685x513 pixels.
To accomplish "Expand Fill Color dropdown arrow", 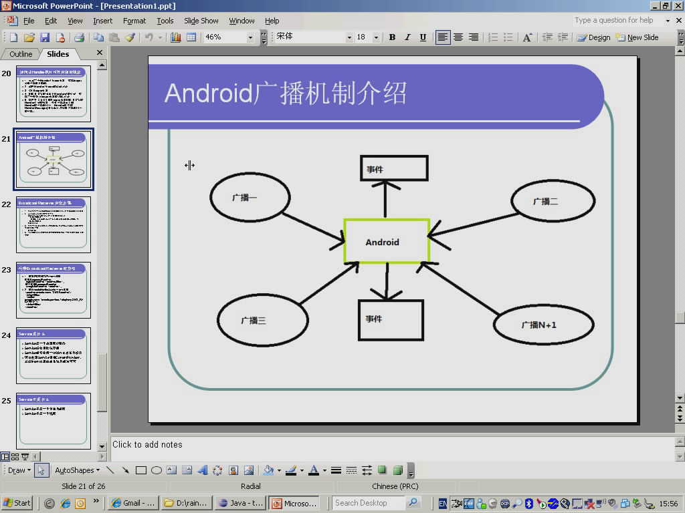I will coord(279,470).
